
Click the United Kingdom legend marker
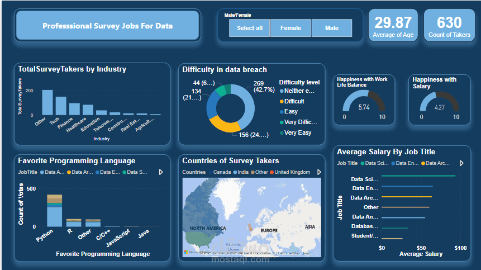[x=272, y=172]
